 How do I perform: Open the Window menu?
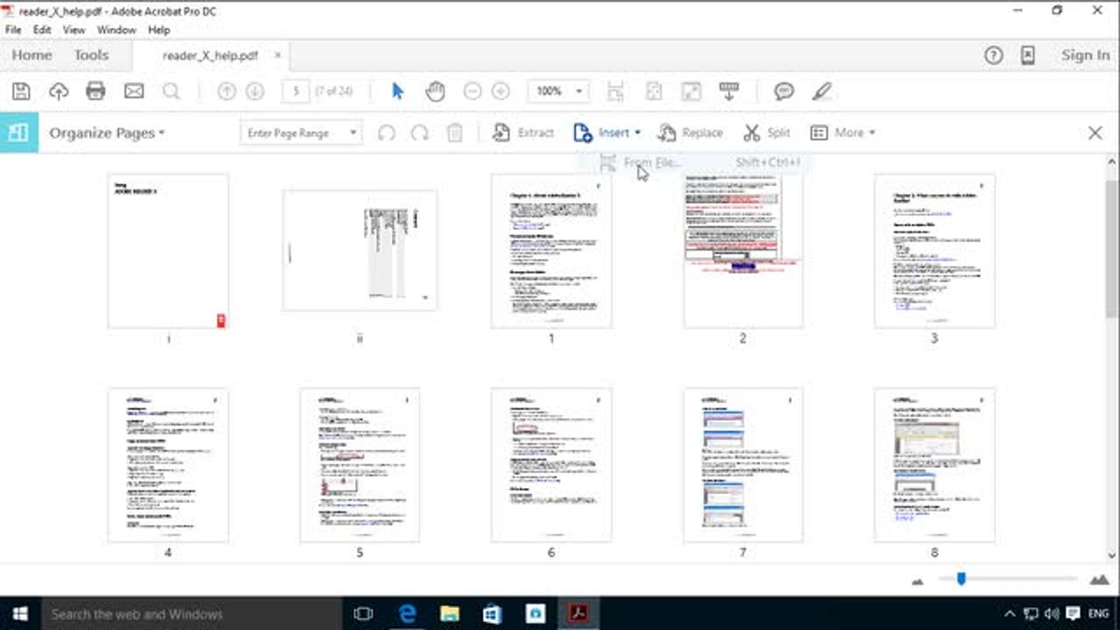coord(116,30)
